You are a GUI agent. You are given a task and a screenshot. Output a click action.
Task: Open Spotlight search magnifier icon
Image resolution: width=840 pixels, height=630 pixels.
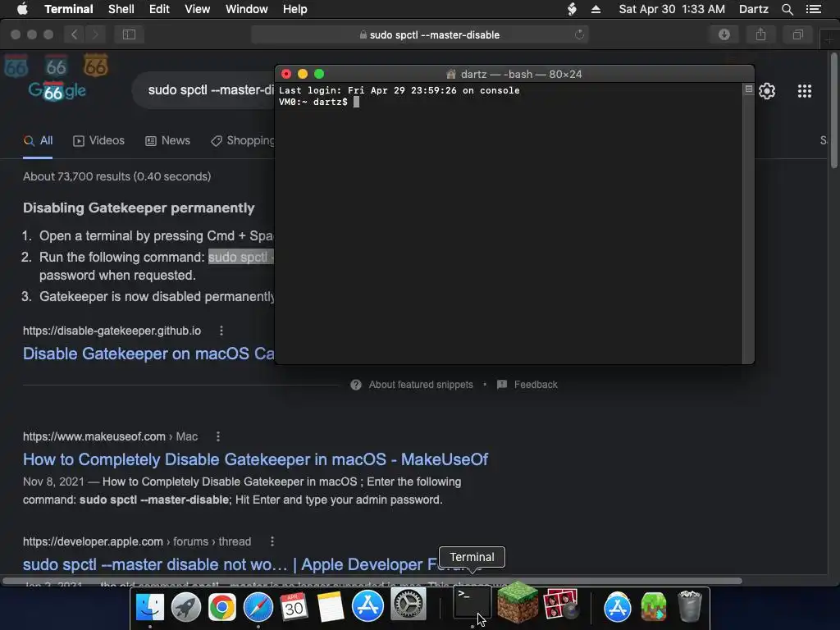[x=787, y=9]
